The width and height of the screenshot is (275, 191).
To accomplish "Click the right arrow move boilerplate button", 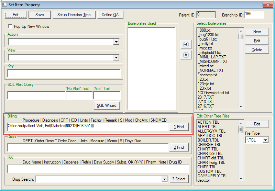I will click(x=186, y=55).
